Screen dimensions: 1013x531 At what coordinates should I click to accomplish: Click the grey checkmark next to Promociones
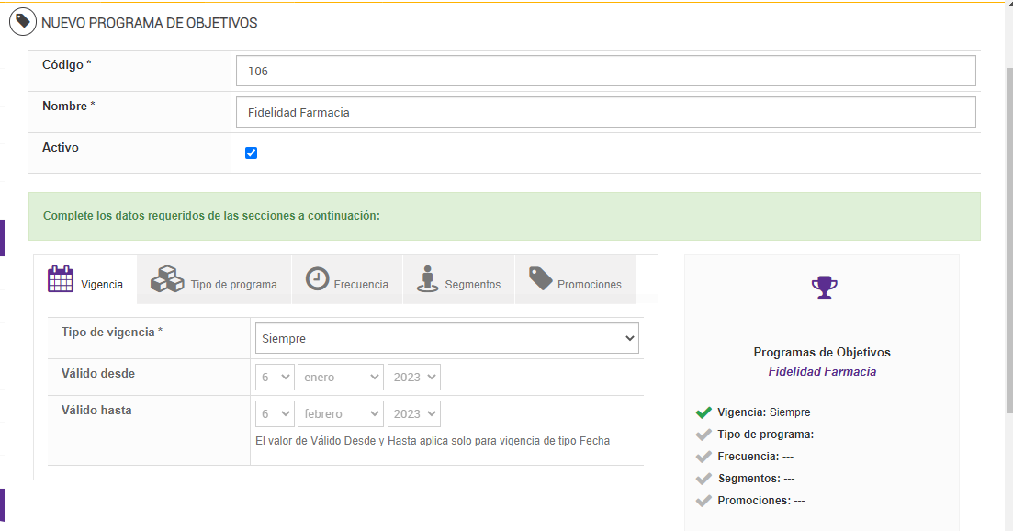pyautogui.click(x=703, y=501)
